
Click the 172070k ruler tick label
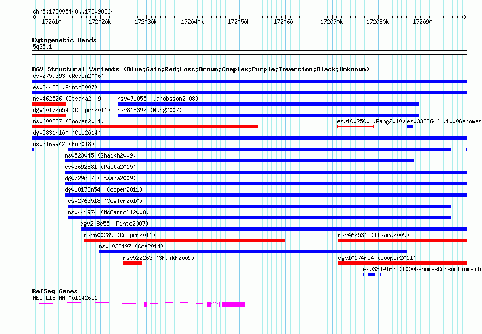tap(331, 22)
